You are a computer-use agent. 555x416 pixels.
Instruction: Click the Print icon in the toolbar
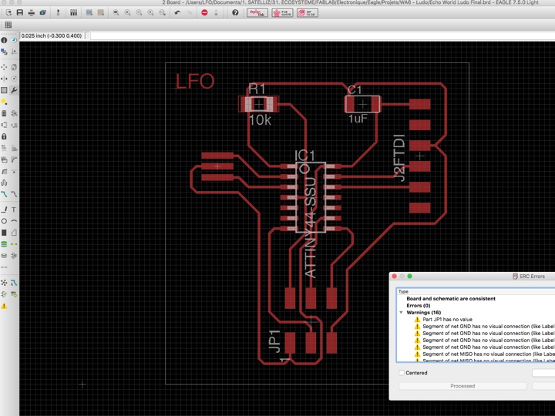pos(31,13)
